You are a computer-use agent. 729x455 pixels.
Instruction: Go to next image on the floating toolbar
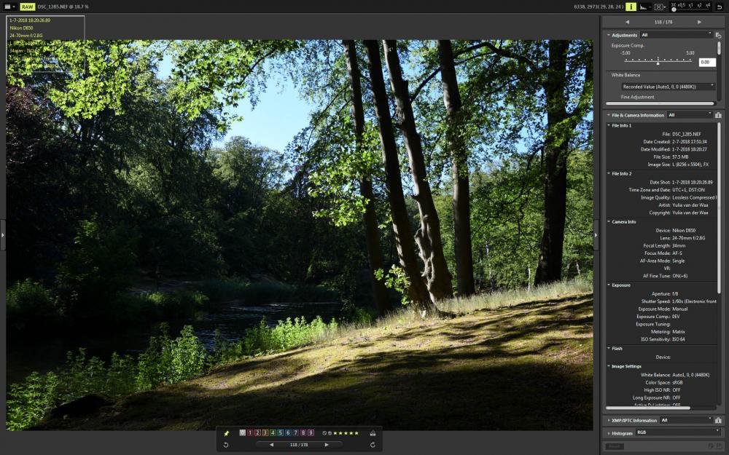(x=327, y=445)
